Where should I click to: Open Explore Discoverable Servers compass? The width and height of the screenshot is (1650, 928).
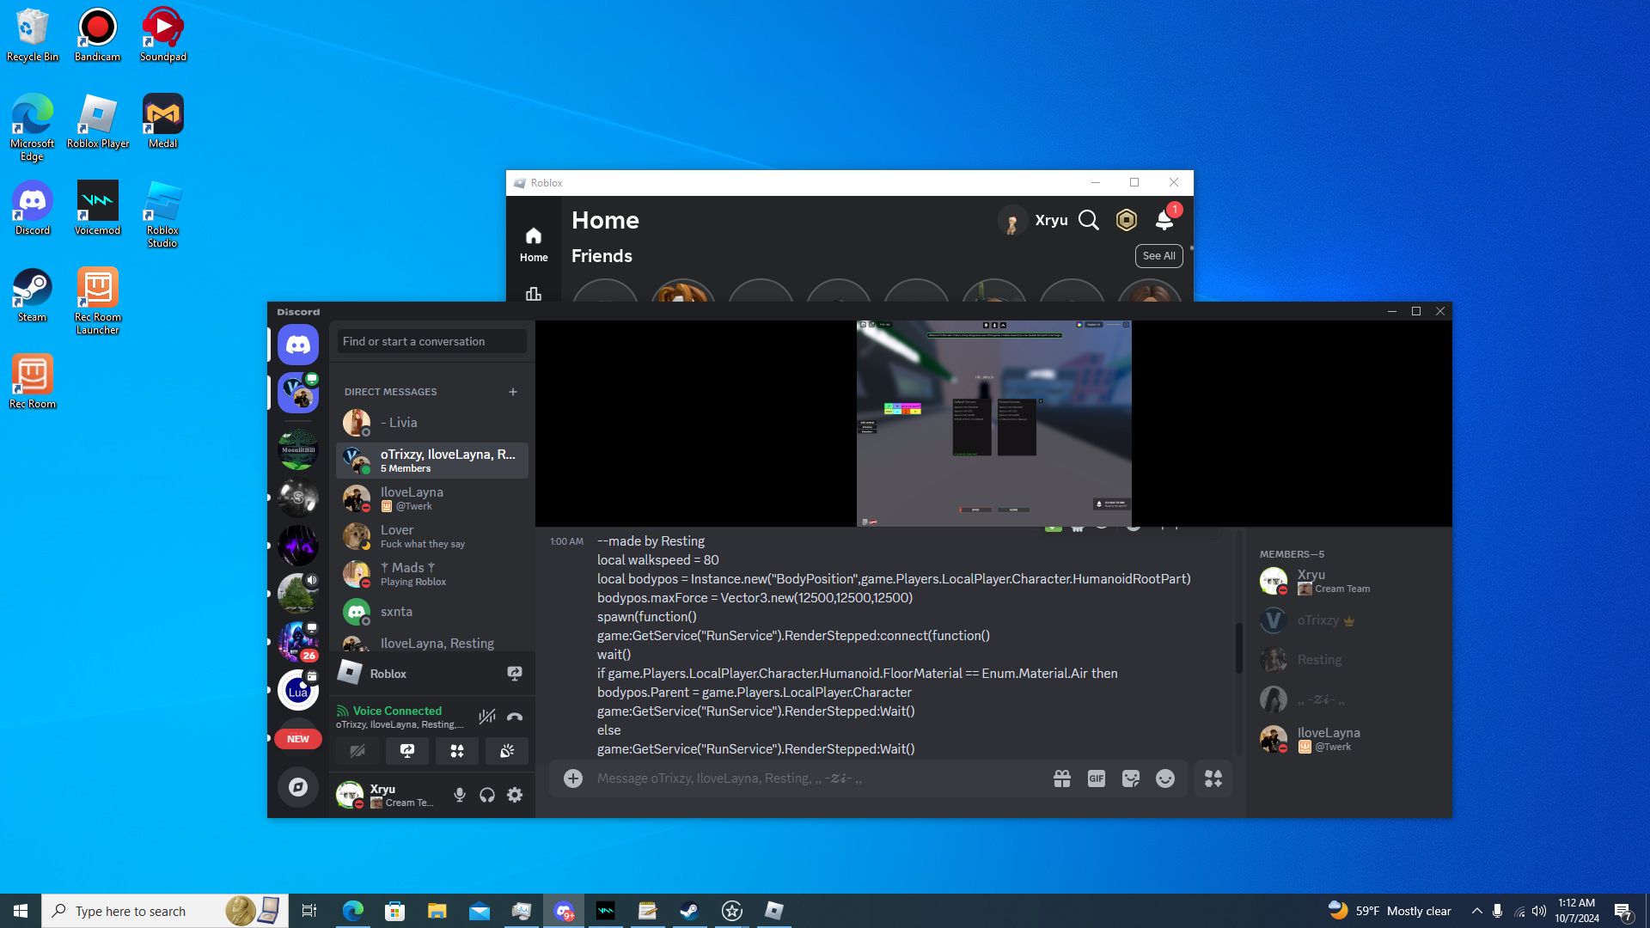(x=298, y=787)
